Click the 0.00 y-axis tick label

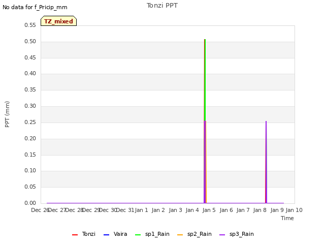pos(30,203)
